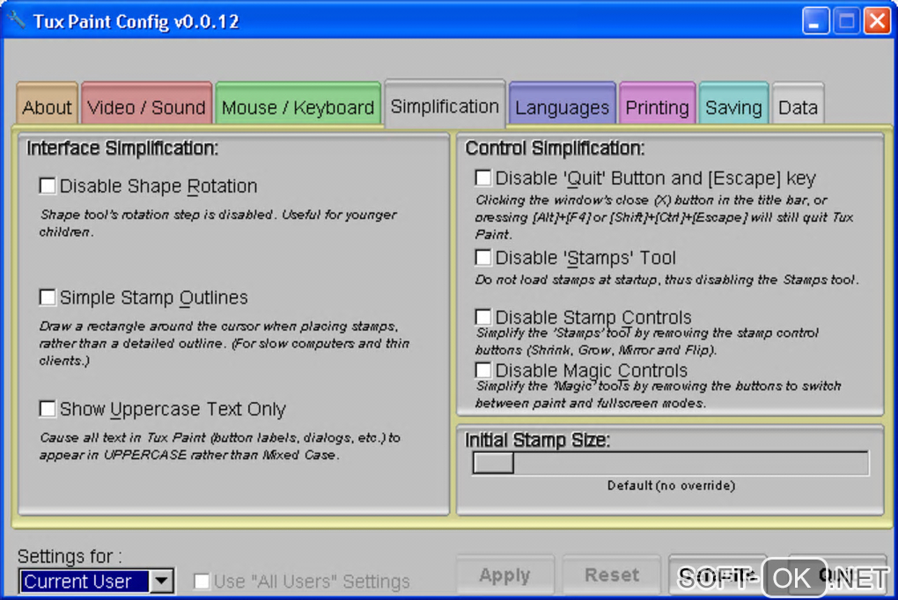Image resolution: width=898 pixels, height=600 pixels.
Task: Click the maximize window button
Action: [846, 22]
